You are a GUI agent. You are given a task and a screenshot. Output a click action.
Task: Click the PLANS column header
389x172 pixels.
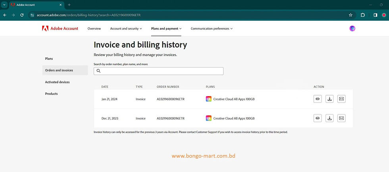pos(210,87)
